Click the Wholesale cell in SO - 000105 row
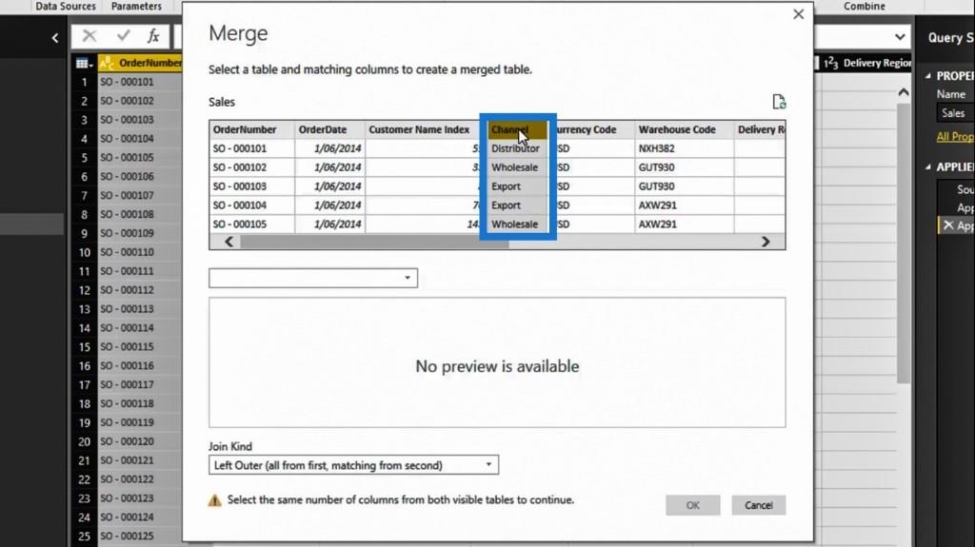 tap(517, 224)
